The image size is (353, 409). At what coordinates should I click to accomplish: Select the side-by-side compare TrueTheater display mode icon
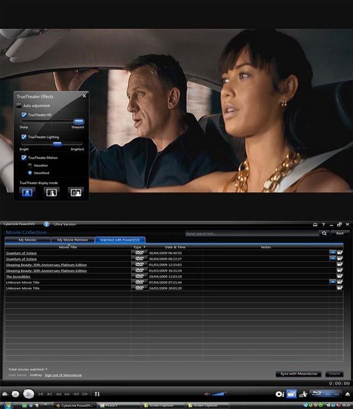click(76, 192)
